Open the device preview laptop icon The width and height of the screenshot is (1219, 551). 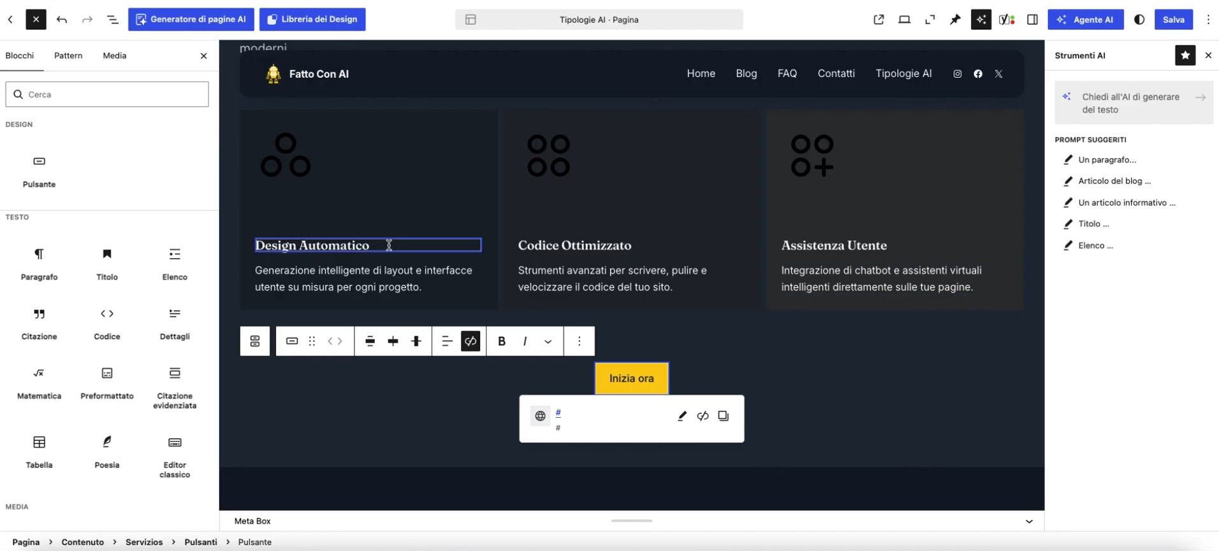904,20
